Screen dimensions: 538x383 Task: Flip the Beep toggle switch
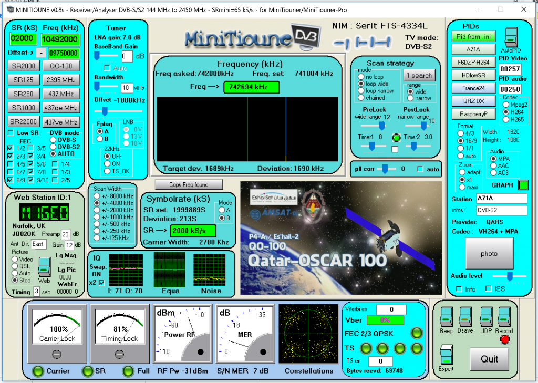446,317
